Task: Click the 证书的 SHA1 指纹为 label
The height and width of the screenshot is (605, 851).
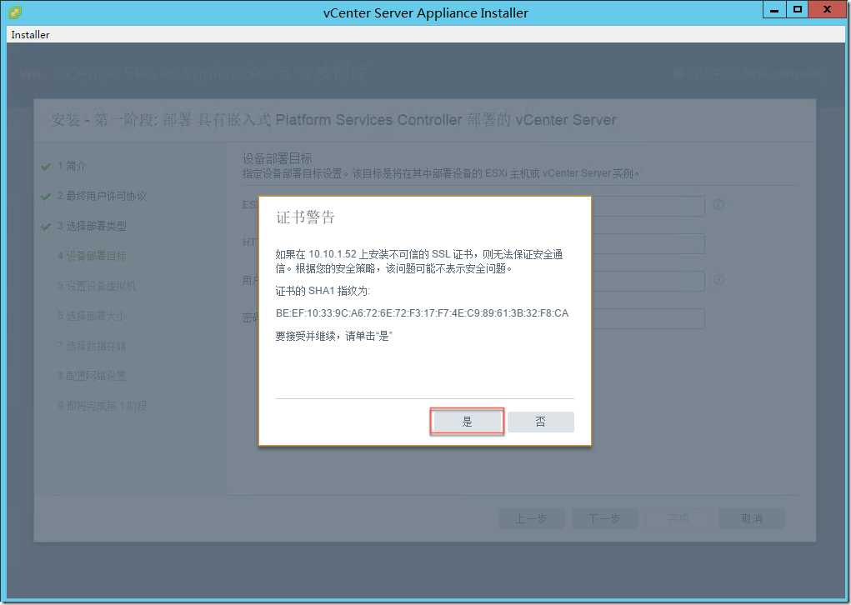Action: [x=323, y=291]
